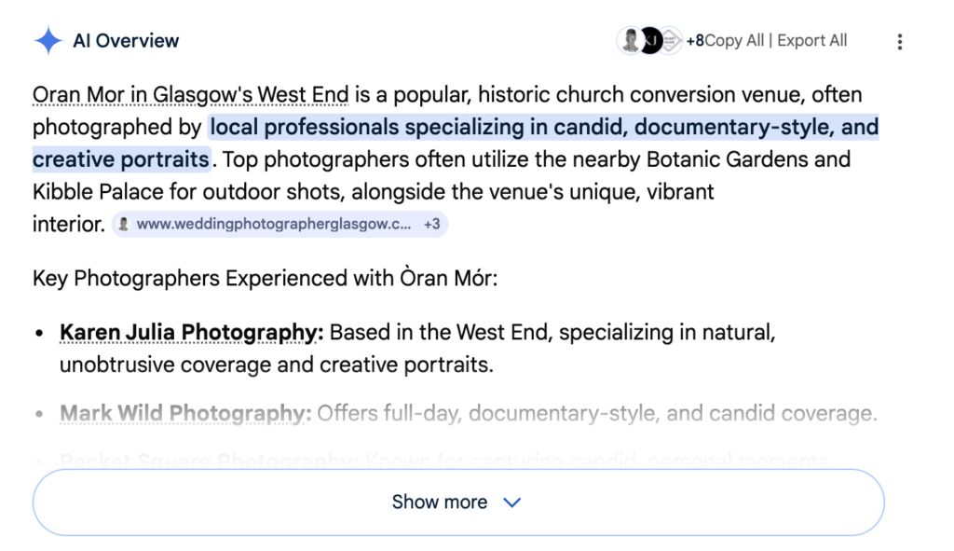Expand additional sources via the +3 badge
Screen dimensions: 954x551
431,225
